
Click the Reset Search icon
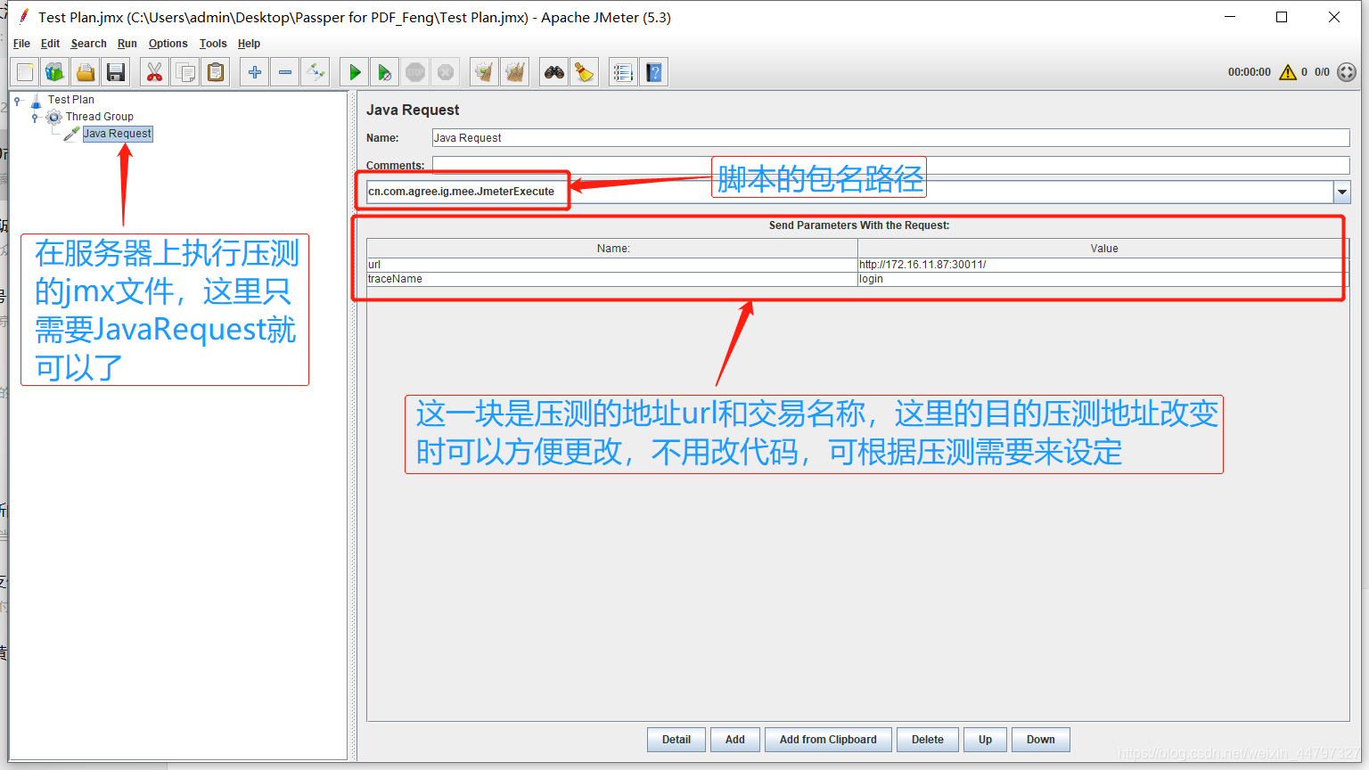[585, 72]
